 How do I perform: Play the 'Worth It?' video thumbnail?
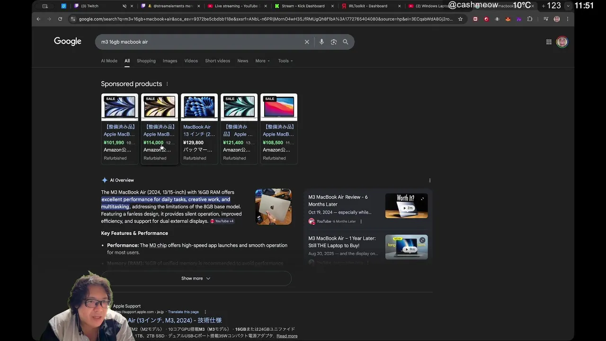pos(406,206)
